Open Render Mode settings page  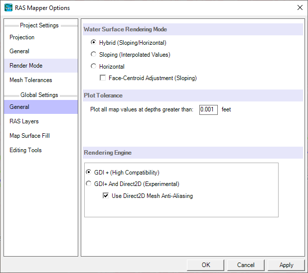pyautogui.click(x=41, y=66)
